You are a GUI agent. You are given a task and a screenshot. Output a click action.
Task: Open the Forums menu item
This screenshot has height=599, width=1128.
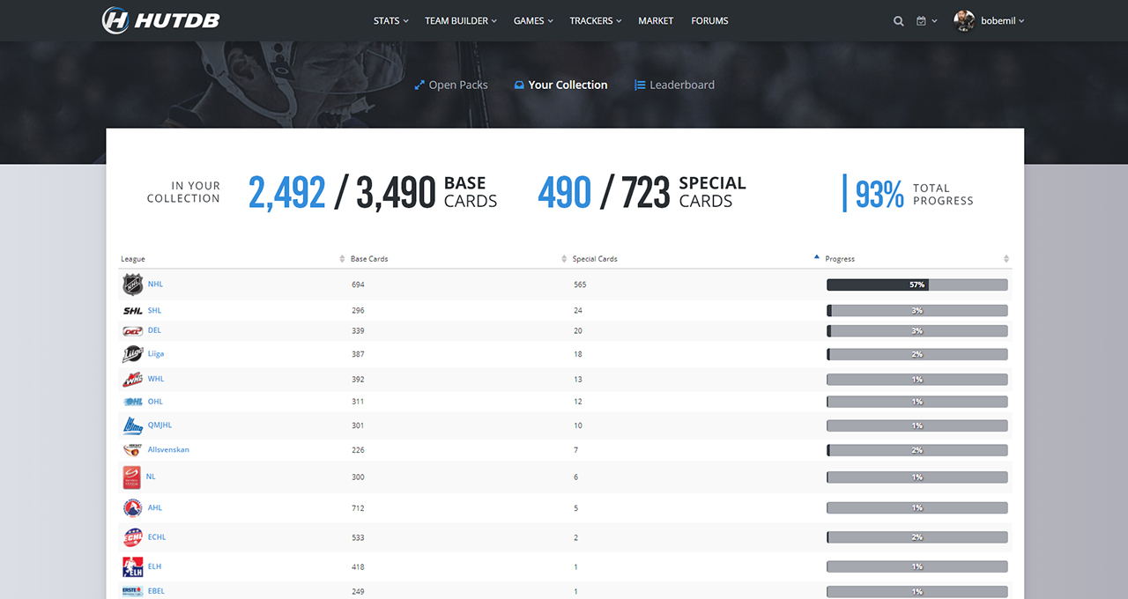coord(709,21)
